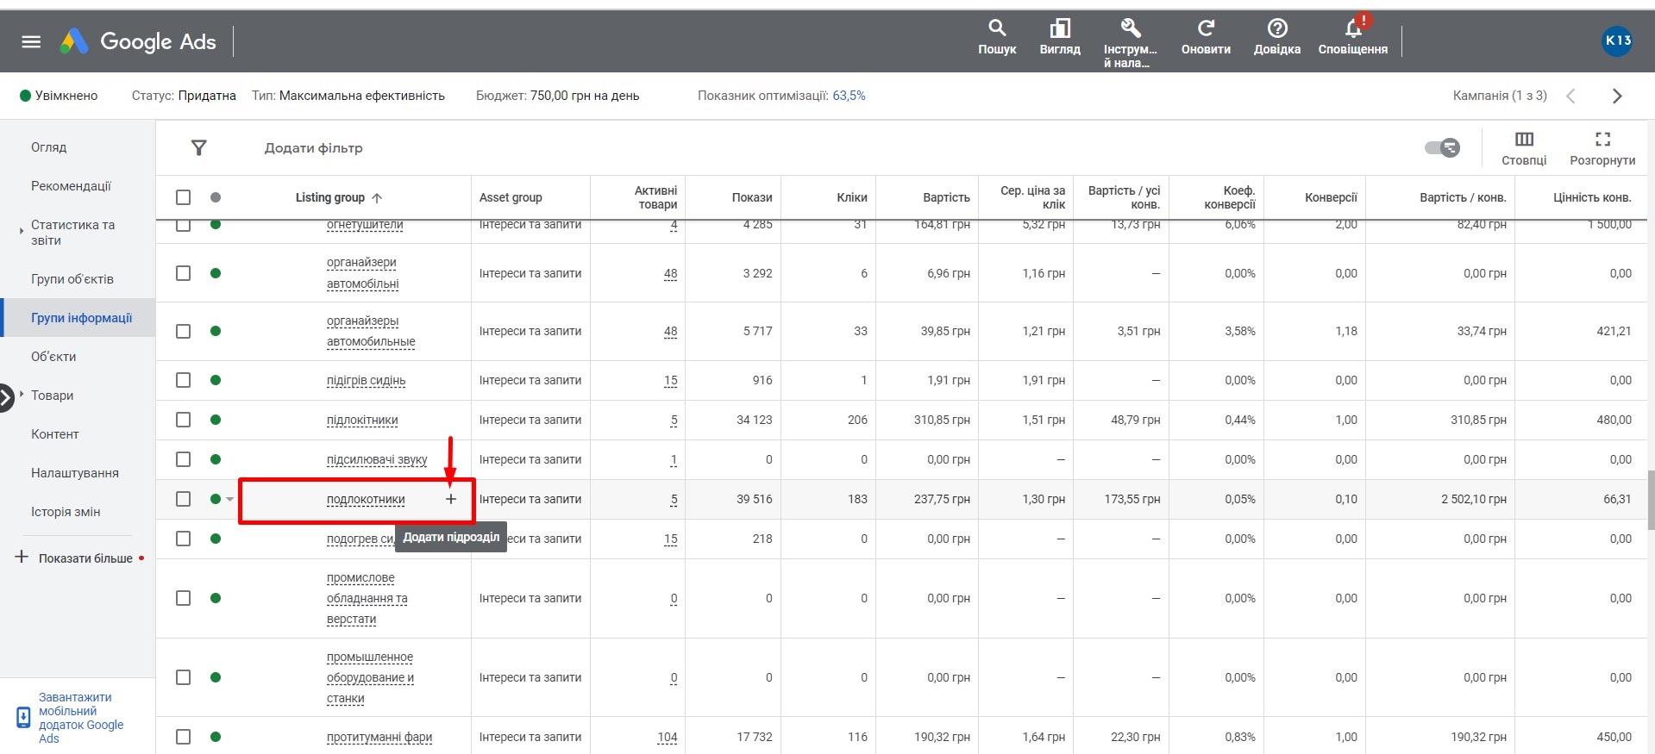Viewport: 1655px width, 754px height.
Task: Select checkbox for промислове обладнання row
Action: coord(183,598)
